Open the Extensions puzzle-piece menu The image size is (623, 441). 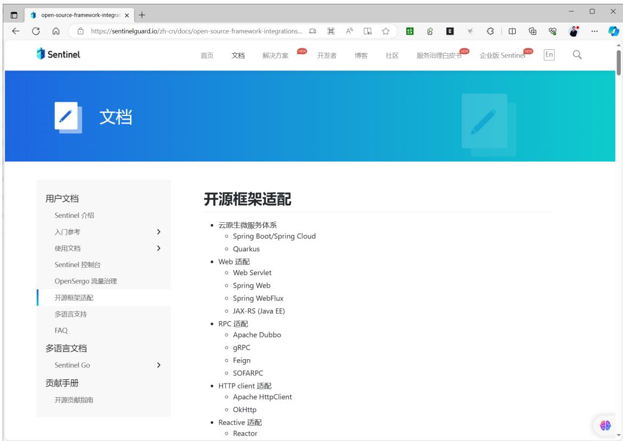490,31
